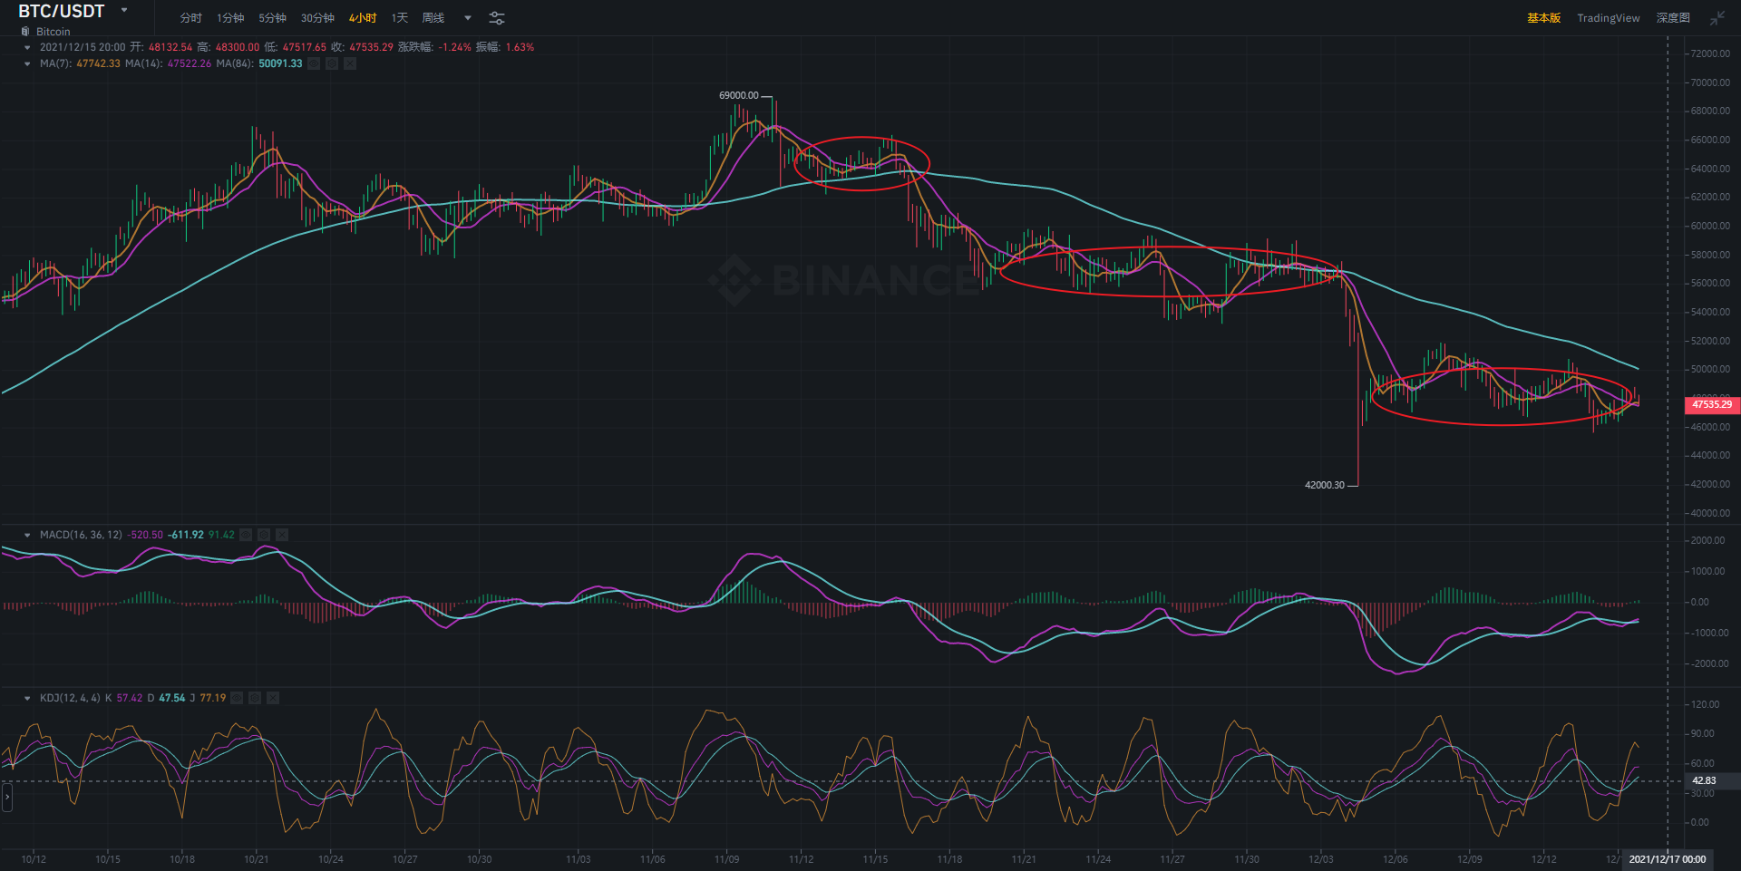Remove the MA indicator with X
Screen dimensions: 1741x871
tap(350, 63)
